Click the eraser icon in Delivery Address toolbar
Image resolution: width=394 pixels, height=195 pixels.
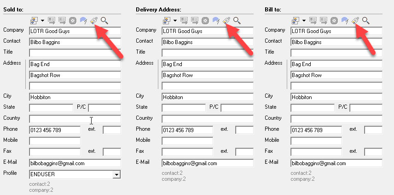pos(226,20)
